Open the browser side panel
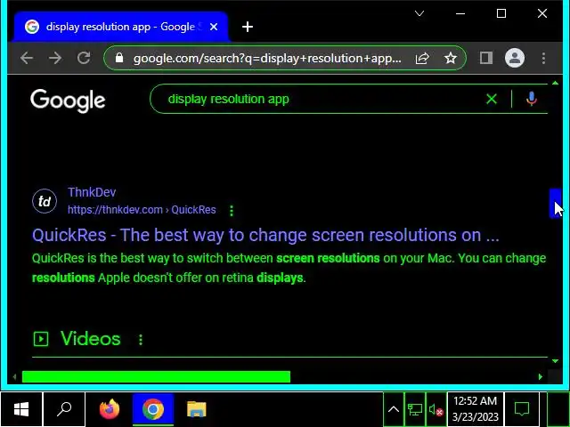Viewport: 570px width, 427px height. [486, 58]
